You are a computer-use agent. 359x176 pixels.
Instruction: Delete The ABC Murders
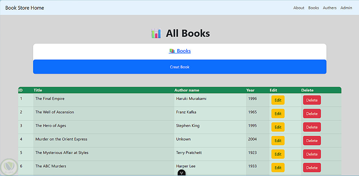coord(312,167)
